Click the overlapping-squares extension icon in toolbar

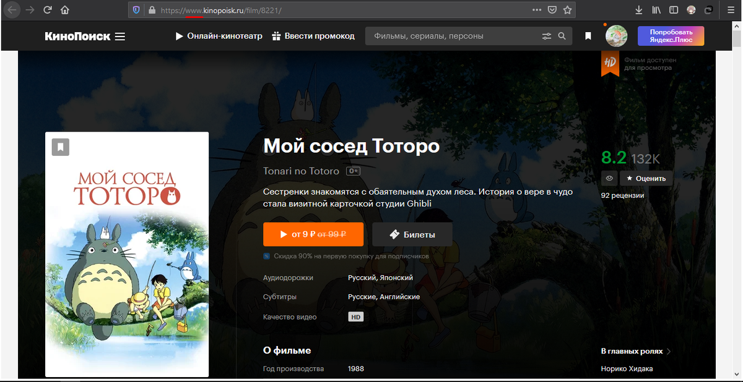[x=709, y=10]
